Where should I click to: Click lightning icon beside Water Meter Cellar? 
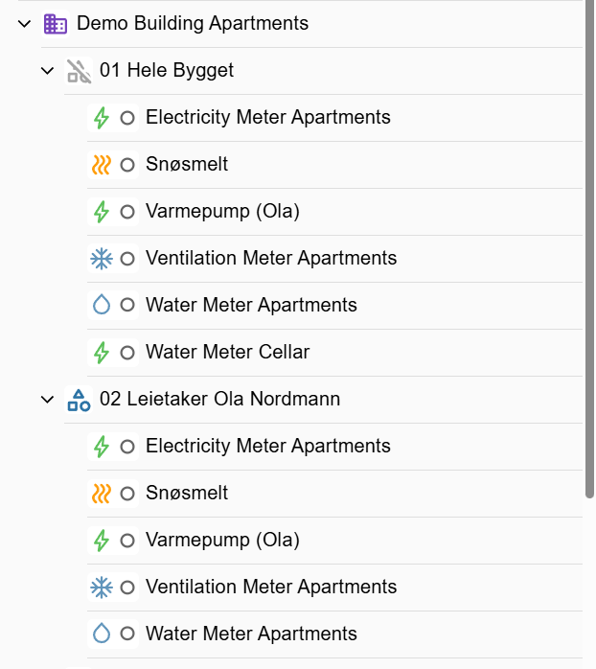click(102, 353)
